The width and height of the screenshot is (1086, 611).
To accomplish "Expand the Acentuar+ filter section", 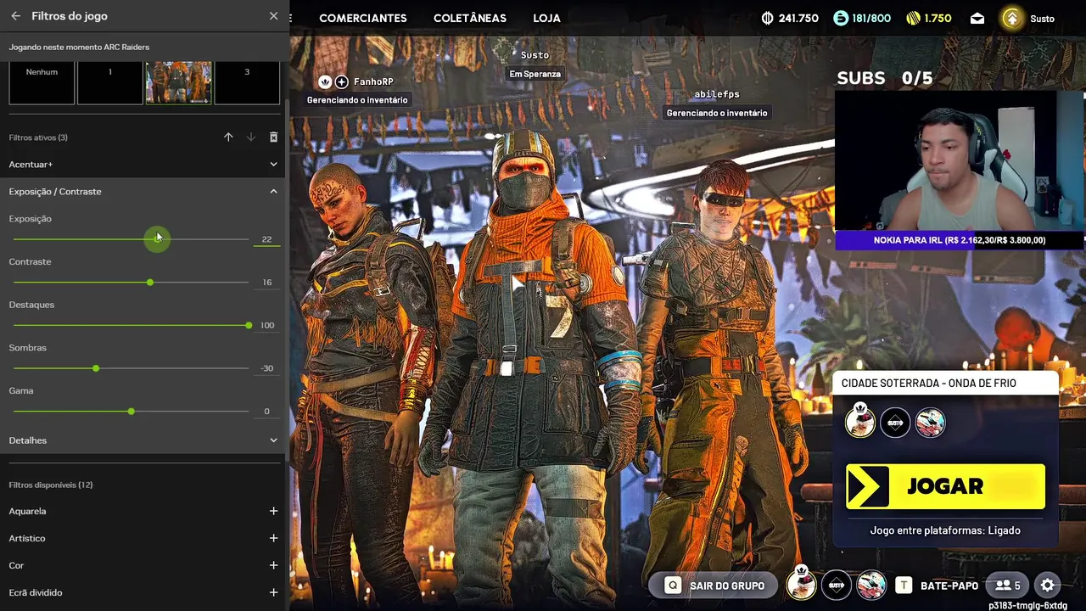I will pyautogui.click(x=273, y=165).
